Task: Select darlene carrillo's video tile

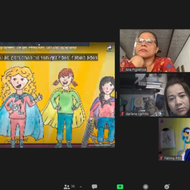Action: 155,95
